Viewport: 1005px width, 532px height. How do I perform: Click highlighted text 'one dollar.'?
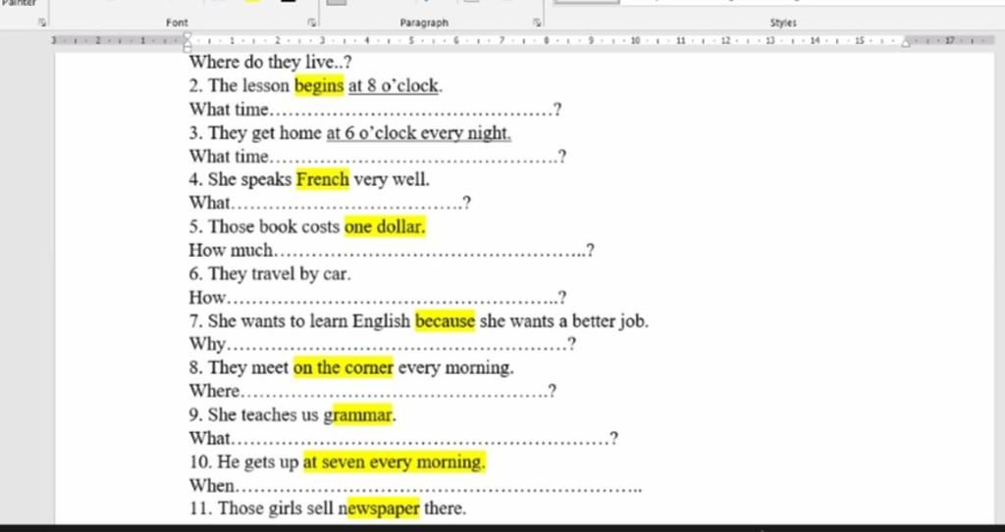[x=385, y=226]
